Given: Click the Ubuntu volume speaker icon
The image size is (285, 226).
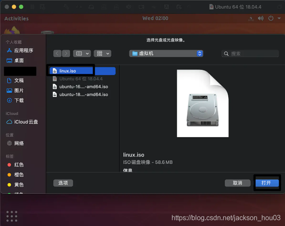Looking at the screenshot, I should [260, 18].
